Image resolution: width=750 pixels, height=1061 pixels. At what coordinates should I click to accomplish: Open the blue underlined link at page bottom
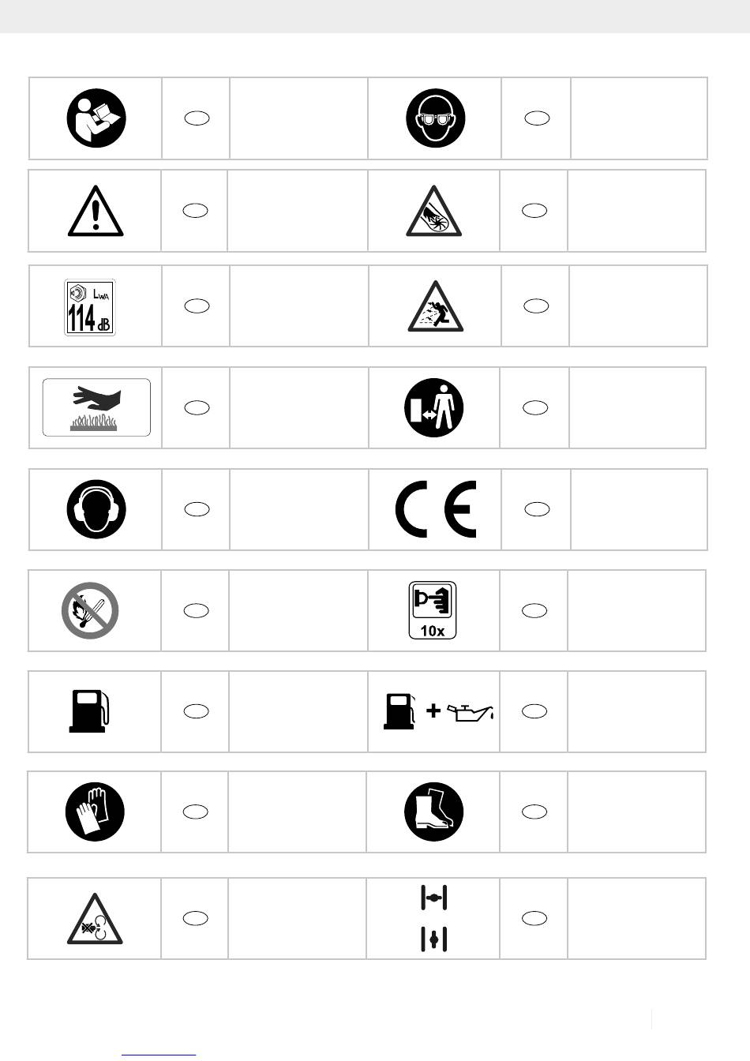[x=159, y=1055]
